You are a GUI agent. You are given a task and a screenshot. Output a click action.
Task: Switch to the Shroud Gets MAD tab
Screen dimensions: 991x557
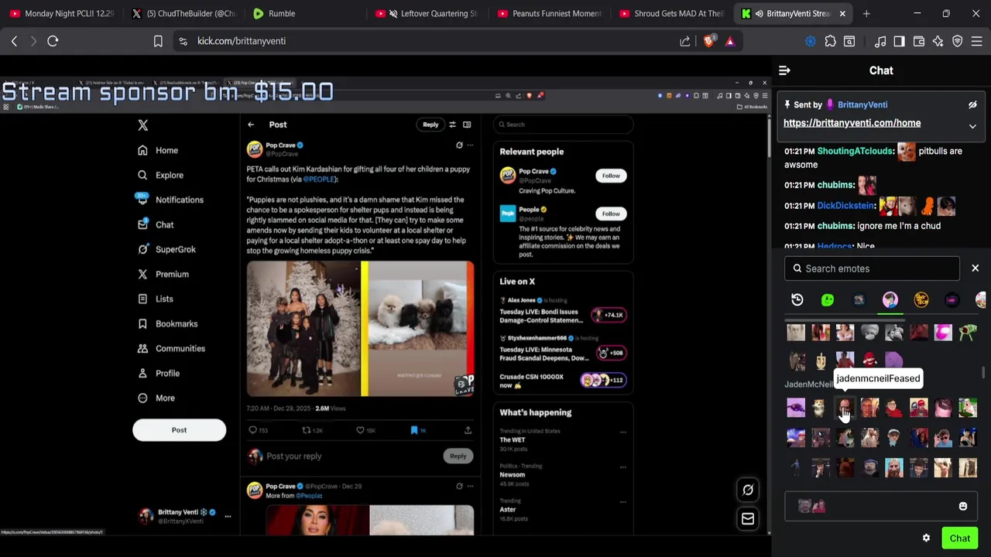pyautogui.click(x=671, y=13)
